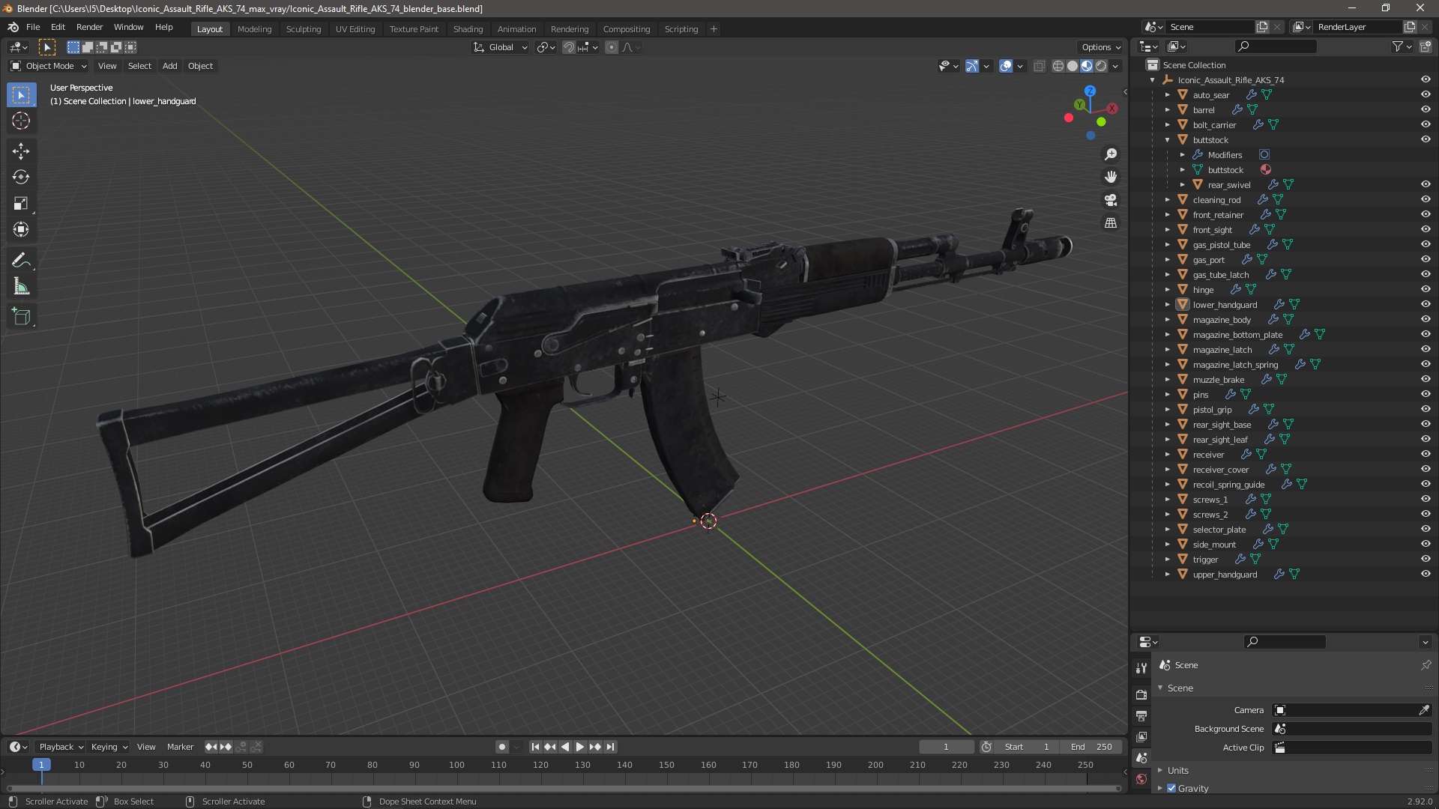Choose the Annotate pencil tool

point(21,261)
